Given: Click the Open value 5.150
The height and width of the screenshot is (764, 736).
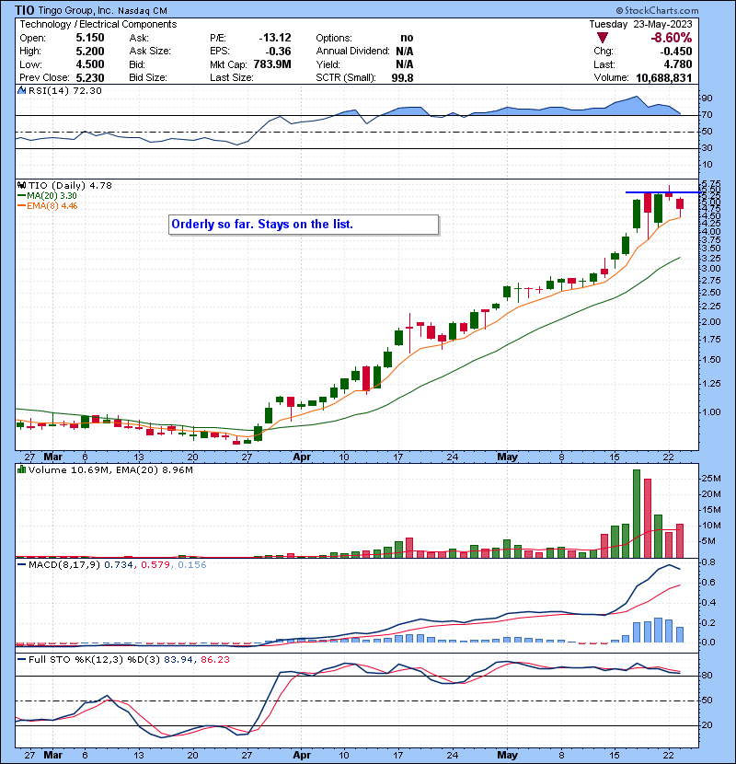Looking at the screenshot, I should (x=90, y=38).
